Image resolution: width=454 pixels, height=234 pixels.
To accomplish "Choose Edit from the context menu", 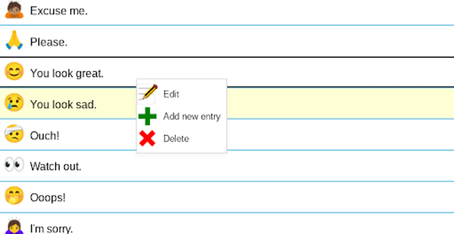I will 171,94.
